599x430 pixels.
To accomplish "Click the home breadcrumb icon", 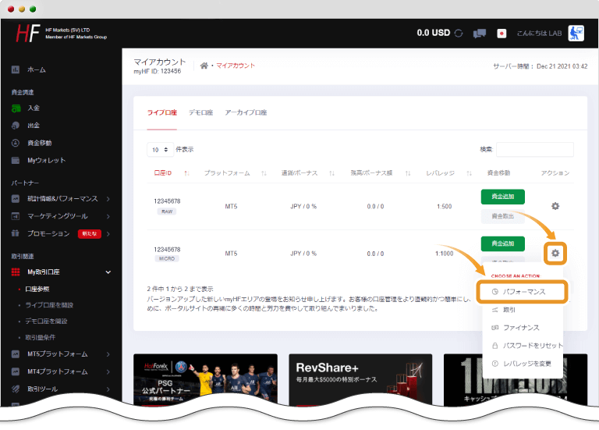I will click(x=204, y=66).
